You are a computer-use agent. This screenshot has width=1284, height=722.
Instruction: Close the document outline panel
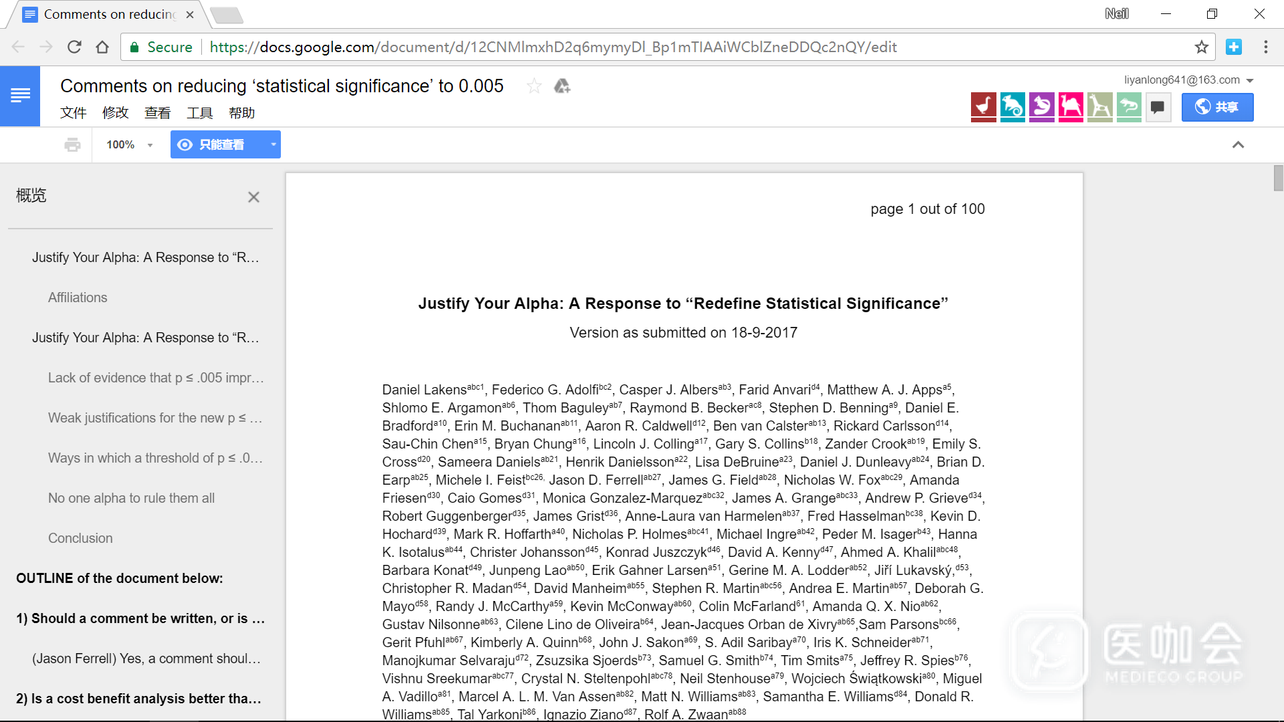(253, 197)
